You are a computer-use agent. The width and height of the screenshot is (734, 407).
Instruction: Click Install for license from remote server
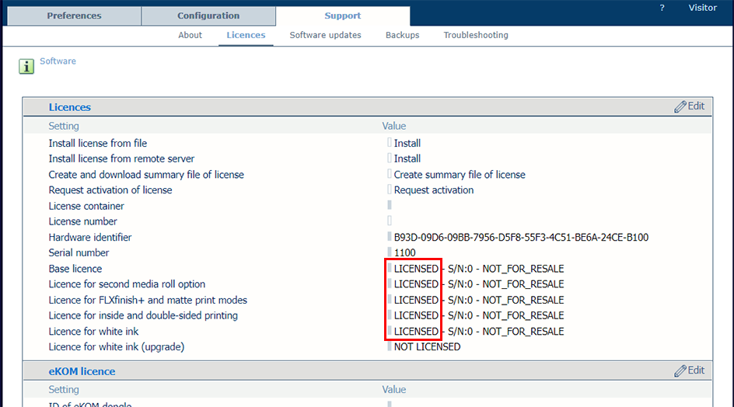click(407, 158)
